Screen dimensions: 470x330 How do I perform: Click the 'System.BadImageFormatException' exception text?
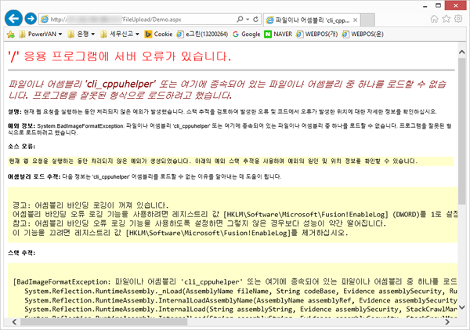coord(81,126)
